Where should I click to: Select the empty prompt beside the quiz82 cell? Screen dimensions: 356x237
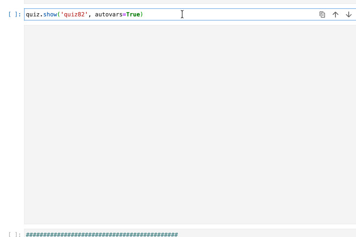coord(15,15)
